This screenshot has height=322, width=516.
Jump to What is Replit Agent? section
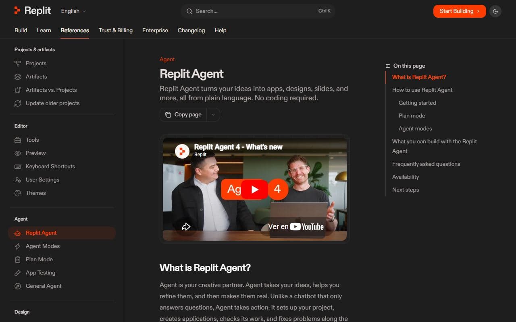(419, 77)
